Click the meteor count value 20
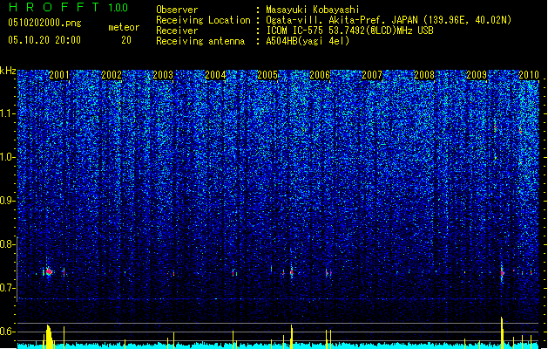 (126, 40)
